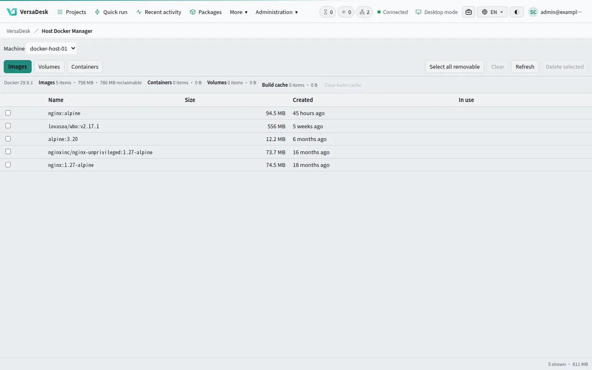Click the hourglass queue counter badge
The height and width of the screenshot is (370, 592).
pos(328,12)
